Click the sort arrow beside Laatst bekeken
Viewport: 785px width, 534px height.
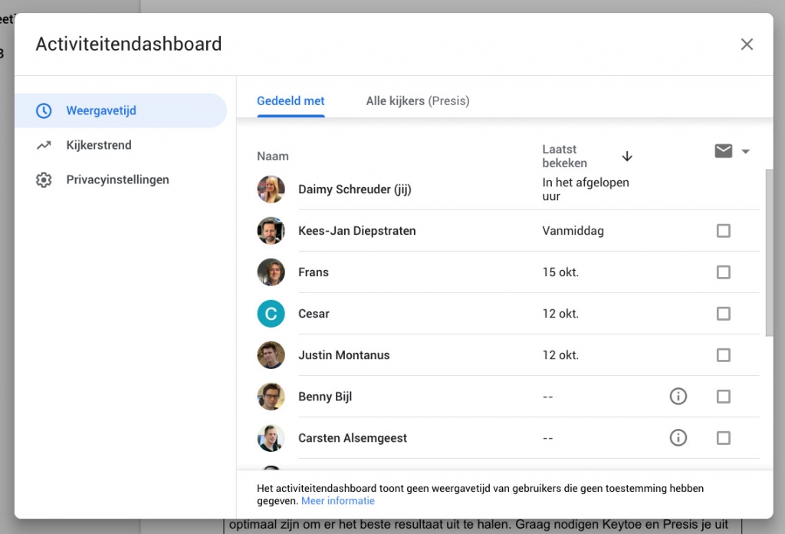(627, 157)
